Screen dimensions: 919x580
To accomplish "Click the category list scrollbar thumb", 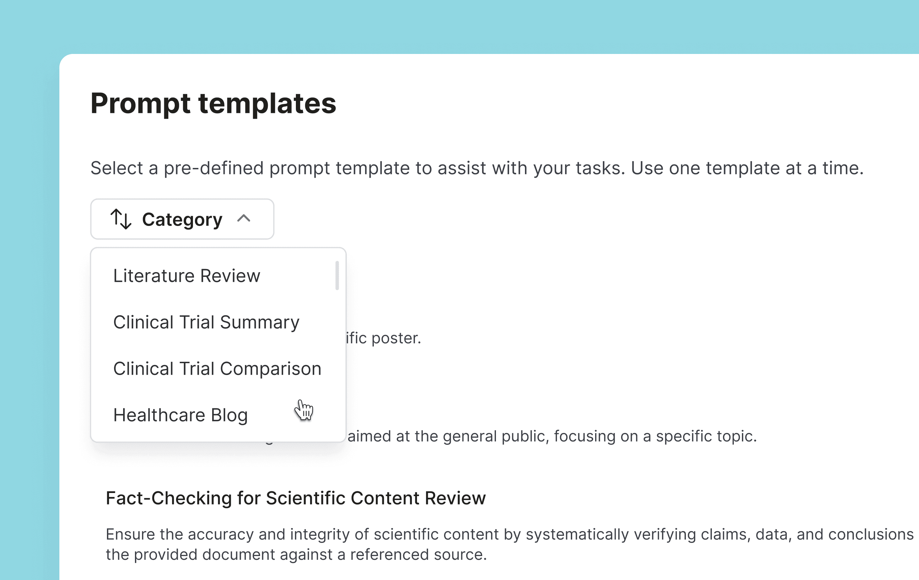I will pyautogui.click(x=337, y=275).
